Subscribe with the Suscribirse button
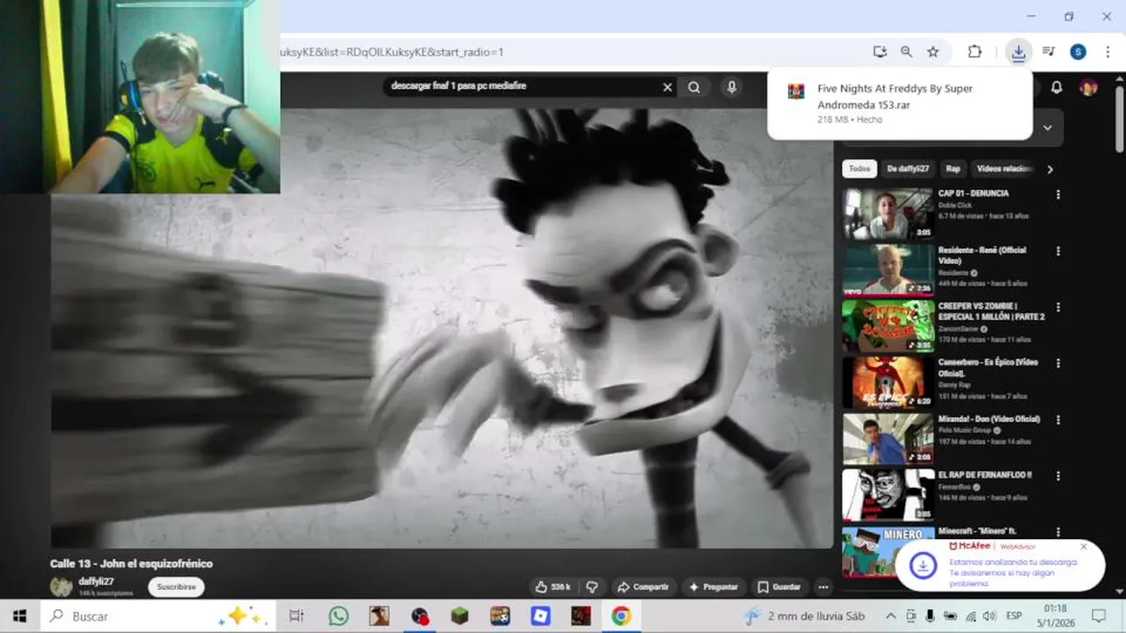Screen dimensions: 1126x633 coord(176,586)
